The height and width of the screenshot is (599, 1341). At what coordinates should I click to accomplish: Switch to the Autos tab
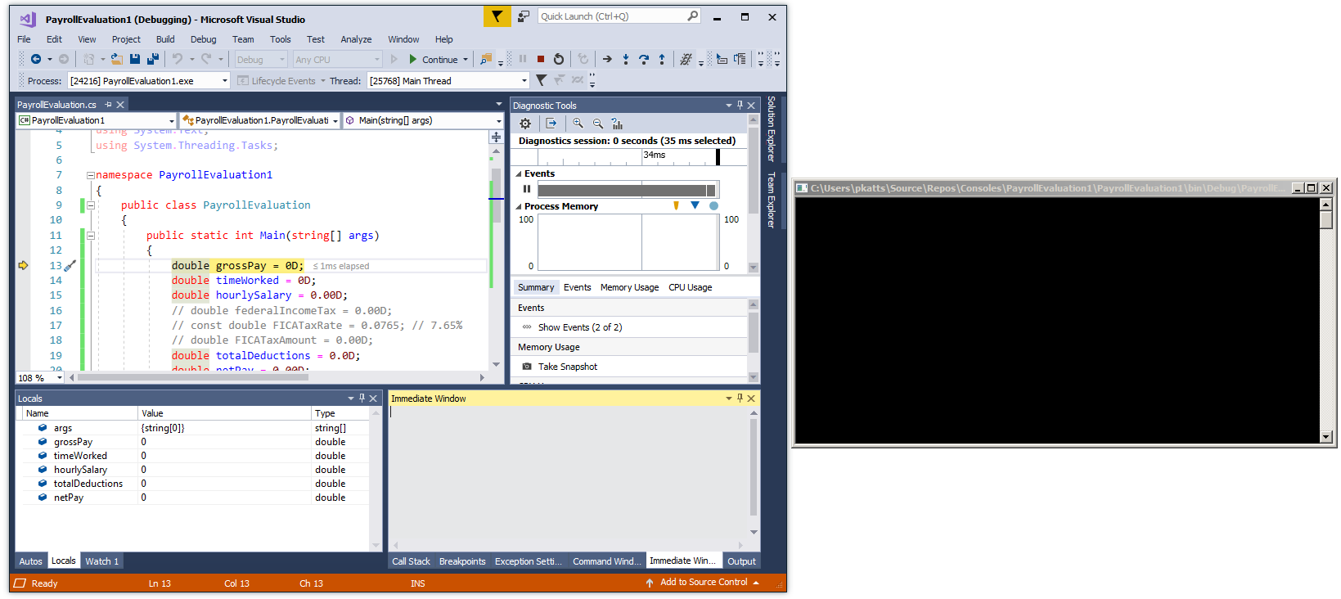click(x=30, y=561)
